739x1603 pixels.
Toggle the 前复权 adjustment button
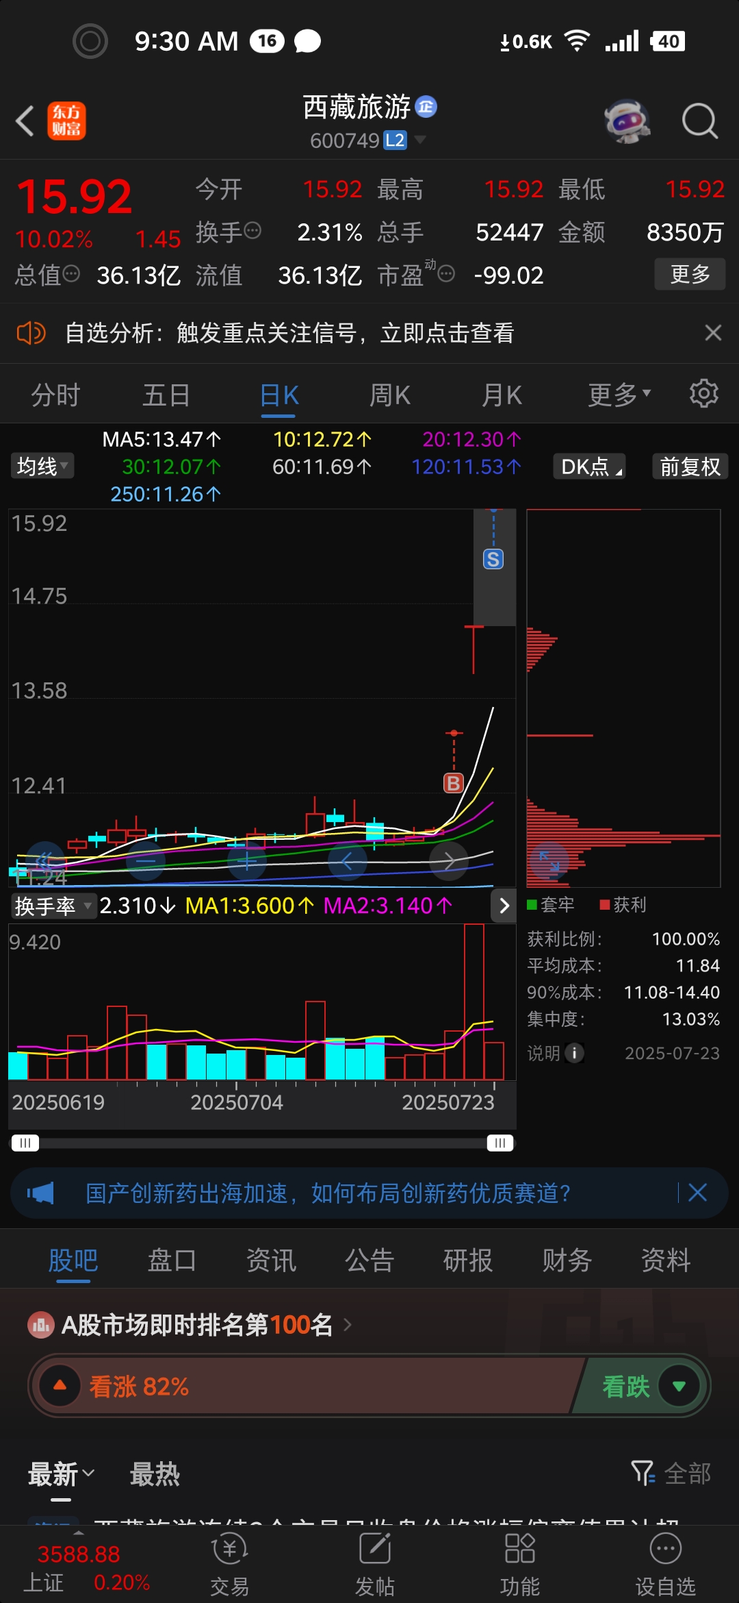click(690, 467)
